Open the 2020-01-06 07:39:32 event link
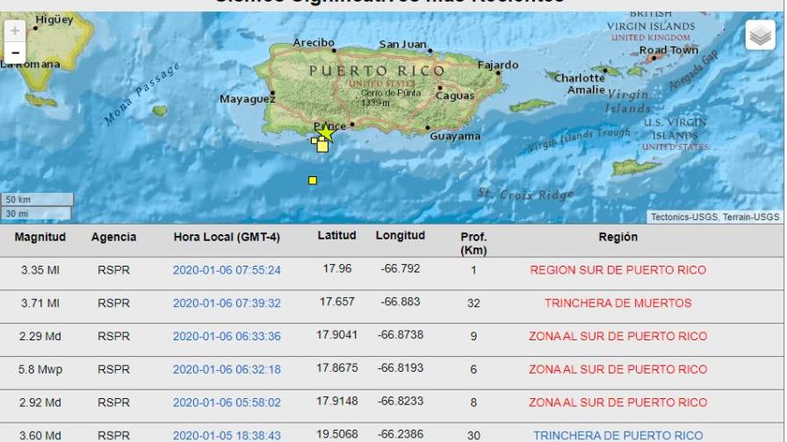Screen dimensions: 787x442 [227, 303]
